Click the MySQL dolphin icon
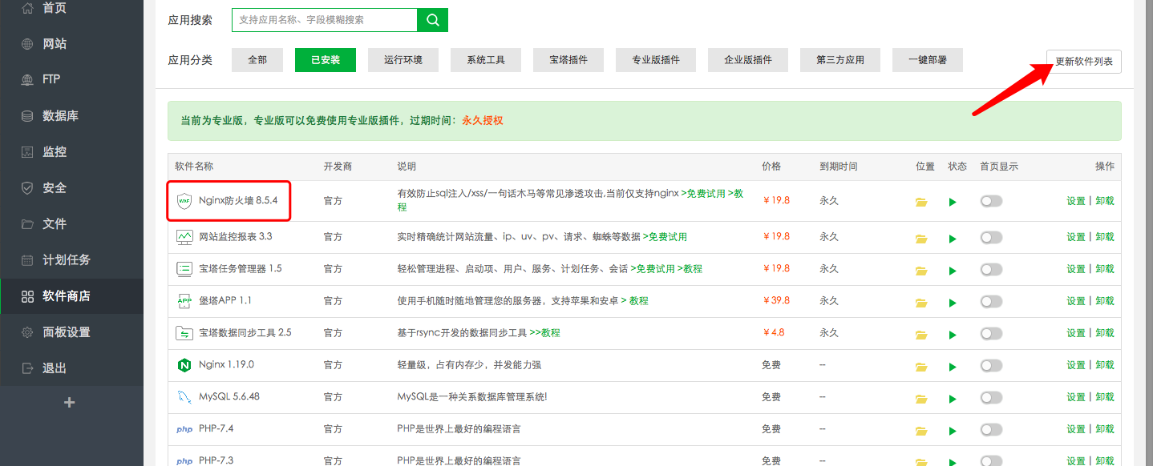This screenshot has width=1153, height=466. coord(184,397)
